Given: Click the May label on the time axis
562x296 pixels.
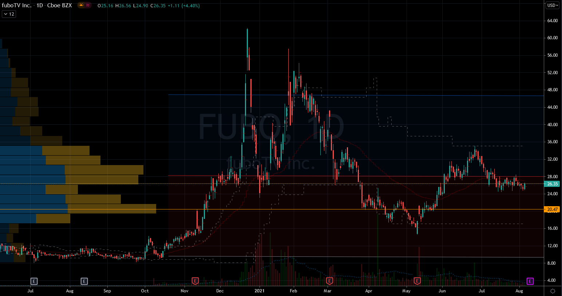Looking at the screenshot, I should (406, 291).
